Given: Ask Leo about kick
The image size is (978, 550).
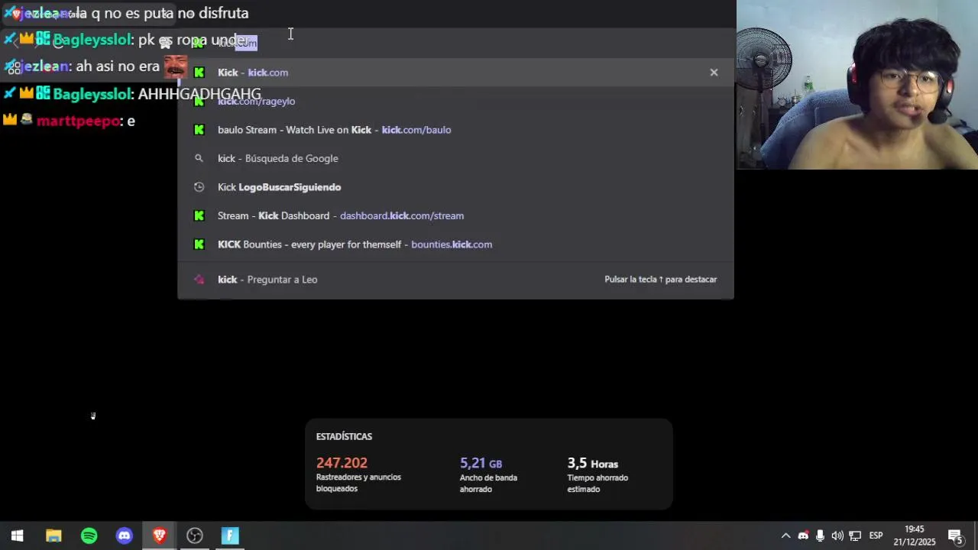Looking at the screenshot, I should click(455, 280).
